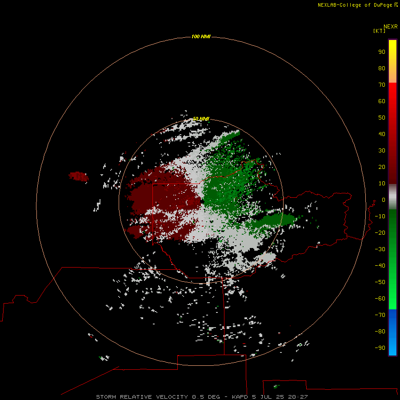Click the blue segment of the color bar

392,332
